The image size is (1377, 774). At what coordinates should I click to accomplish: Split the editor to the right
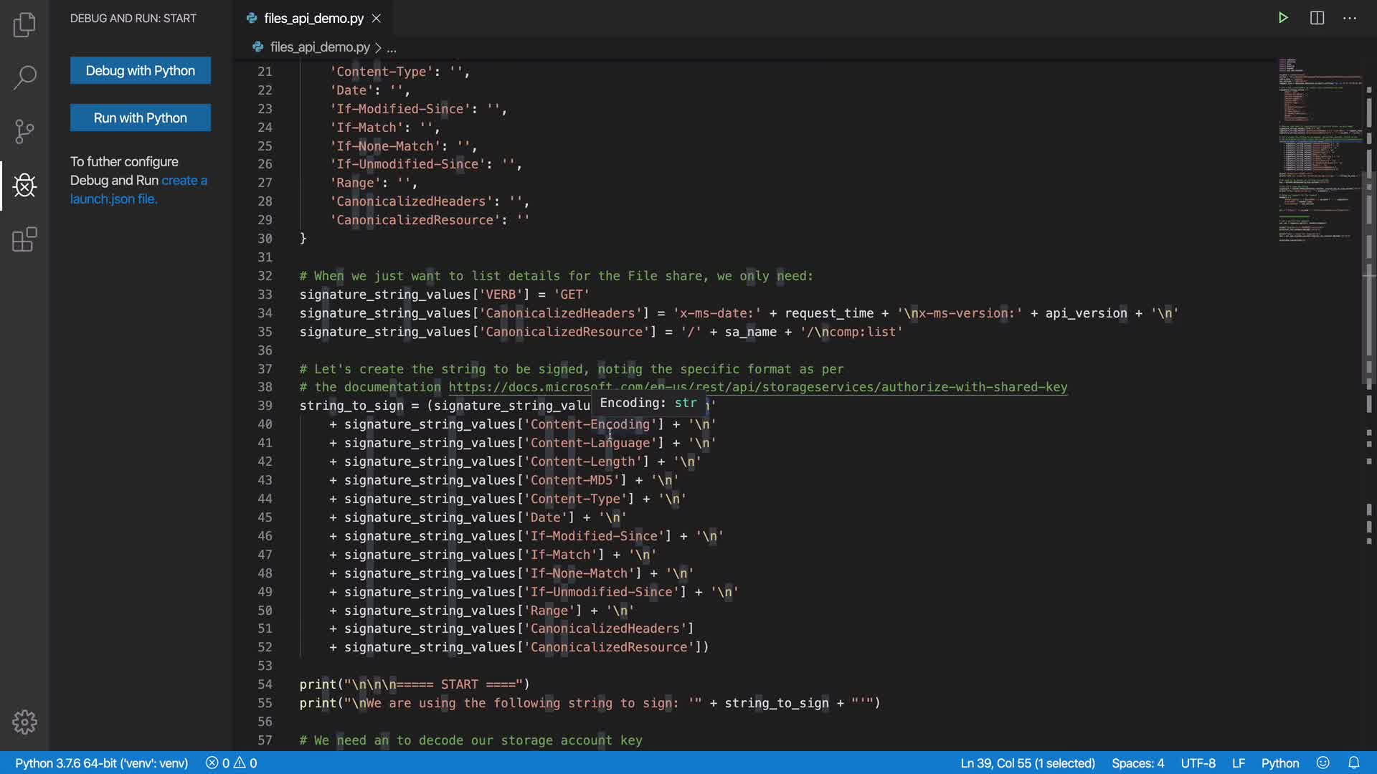(x=1317, y=18)
